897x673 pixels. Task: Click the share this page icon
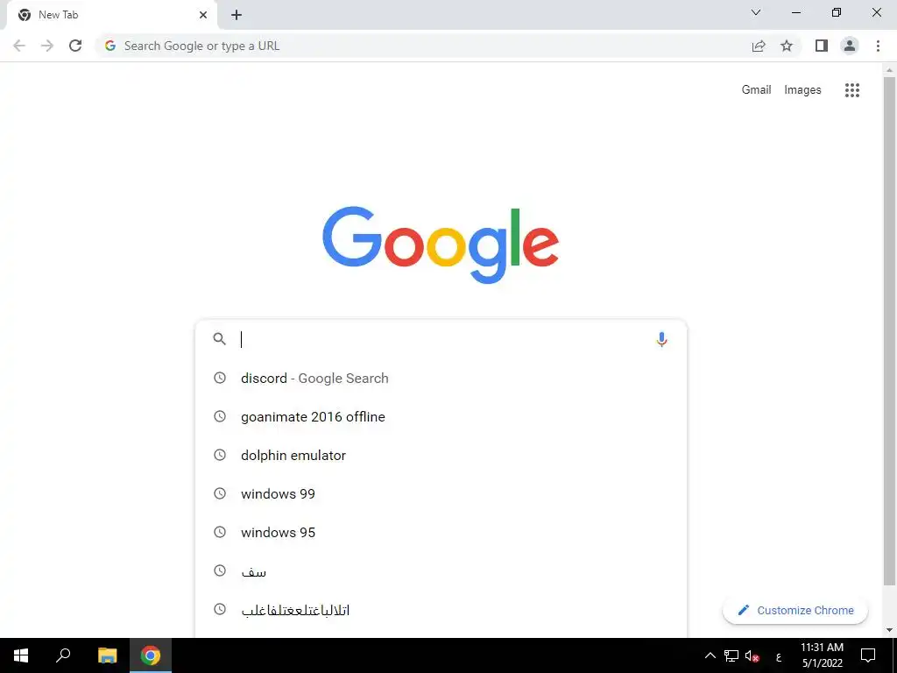pos(759,46)
